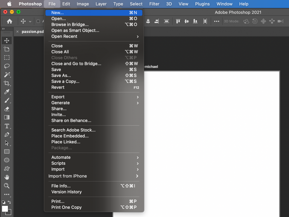Click the Align bottom edges icon

195,21
